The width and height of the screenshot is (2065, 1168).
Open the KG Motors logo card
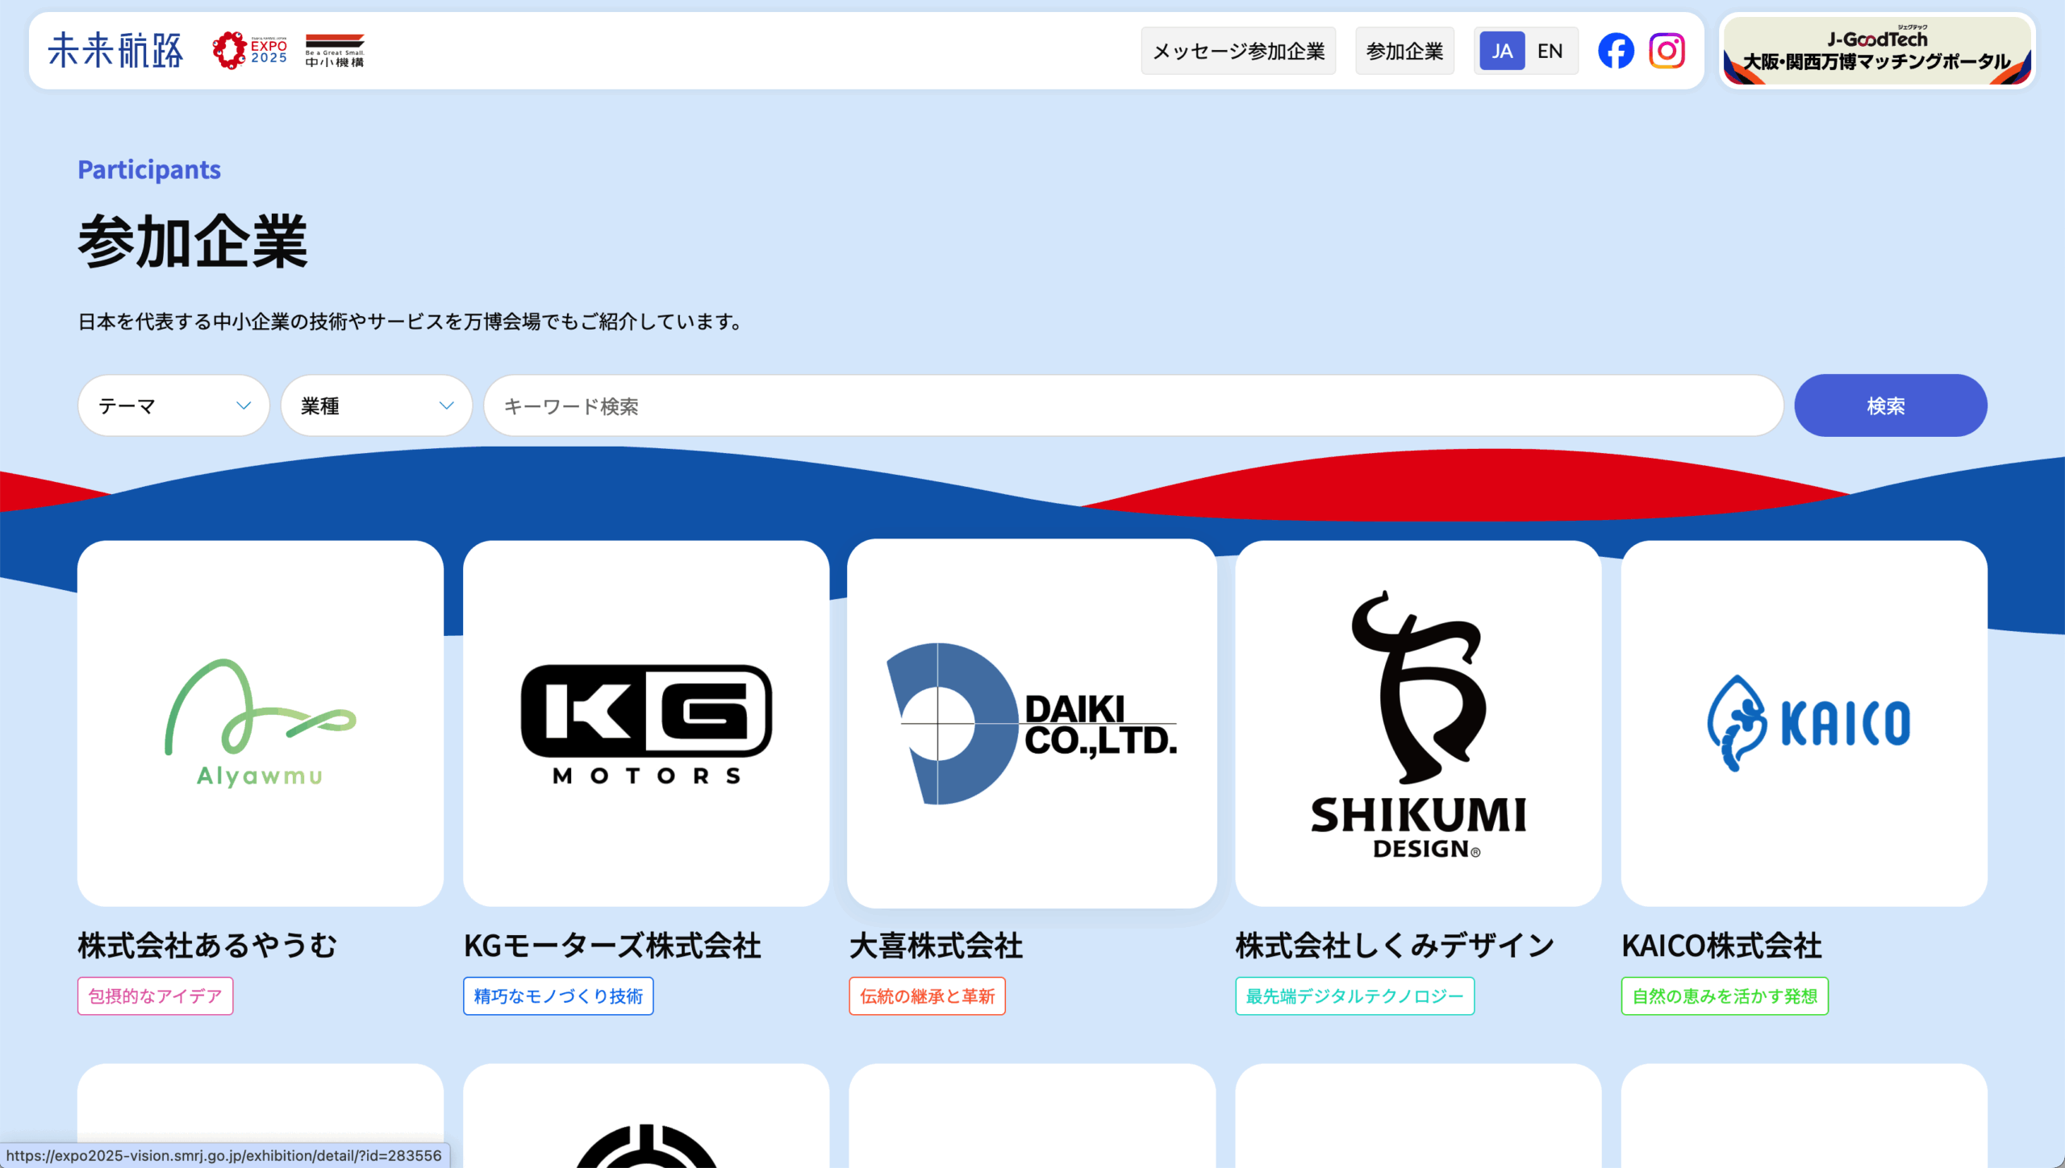[x=645, y=723]
